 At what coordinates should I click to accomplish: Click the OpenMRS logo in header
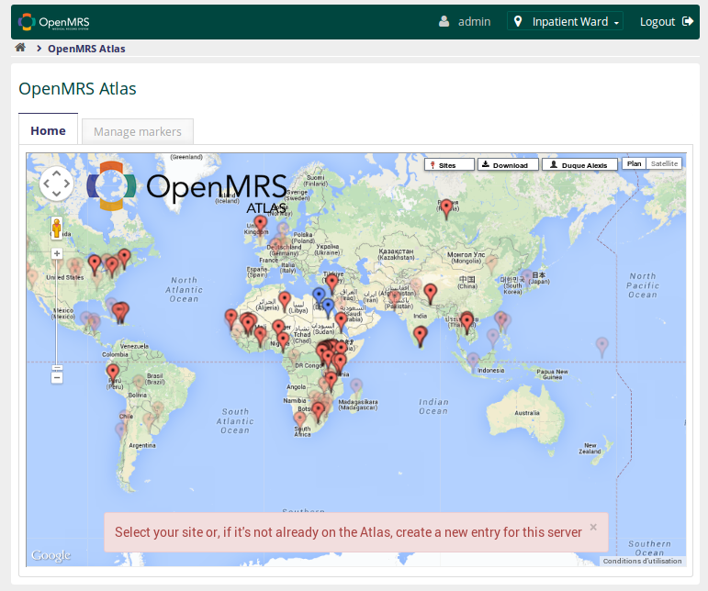click(54, 22)
